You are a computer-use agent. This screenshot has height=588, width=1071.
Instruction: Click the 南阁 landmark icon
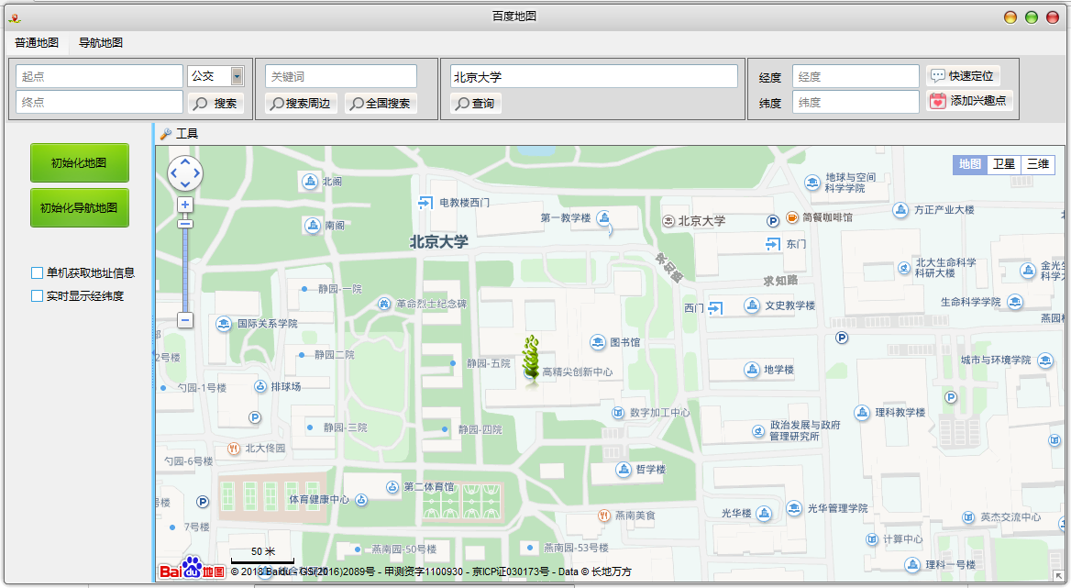(313, 226)
